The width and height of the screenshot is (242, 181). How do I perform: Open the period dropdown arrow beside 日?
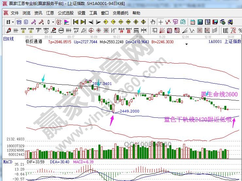coord(13,22)
